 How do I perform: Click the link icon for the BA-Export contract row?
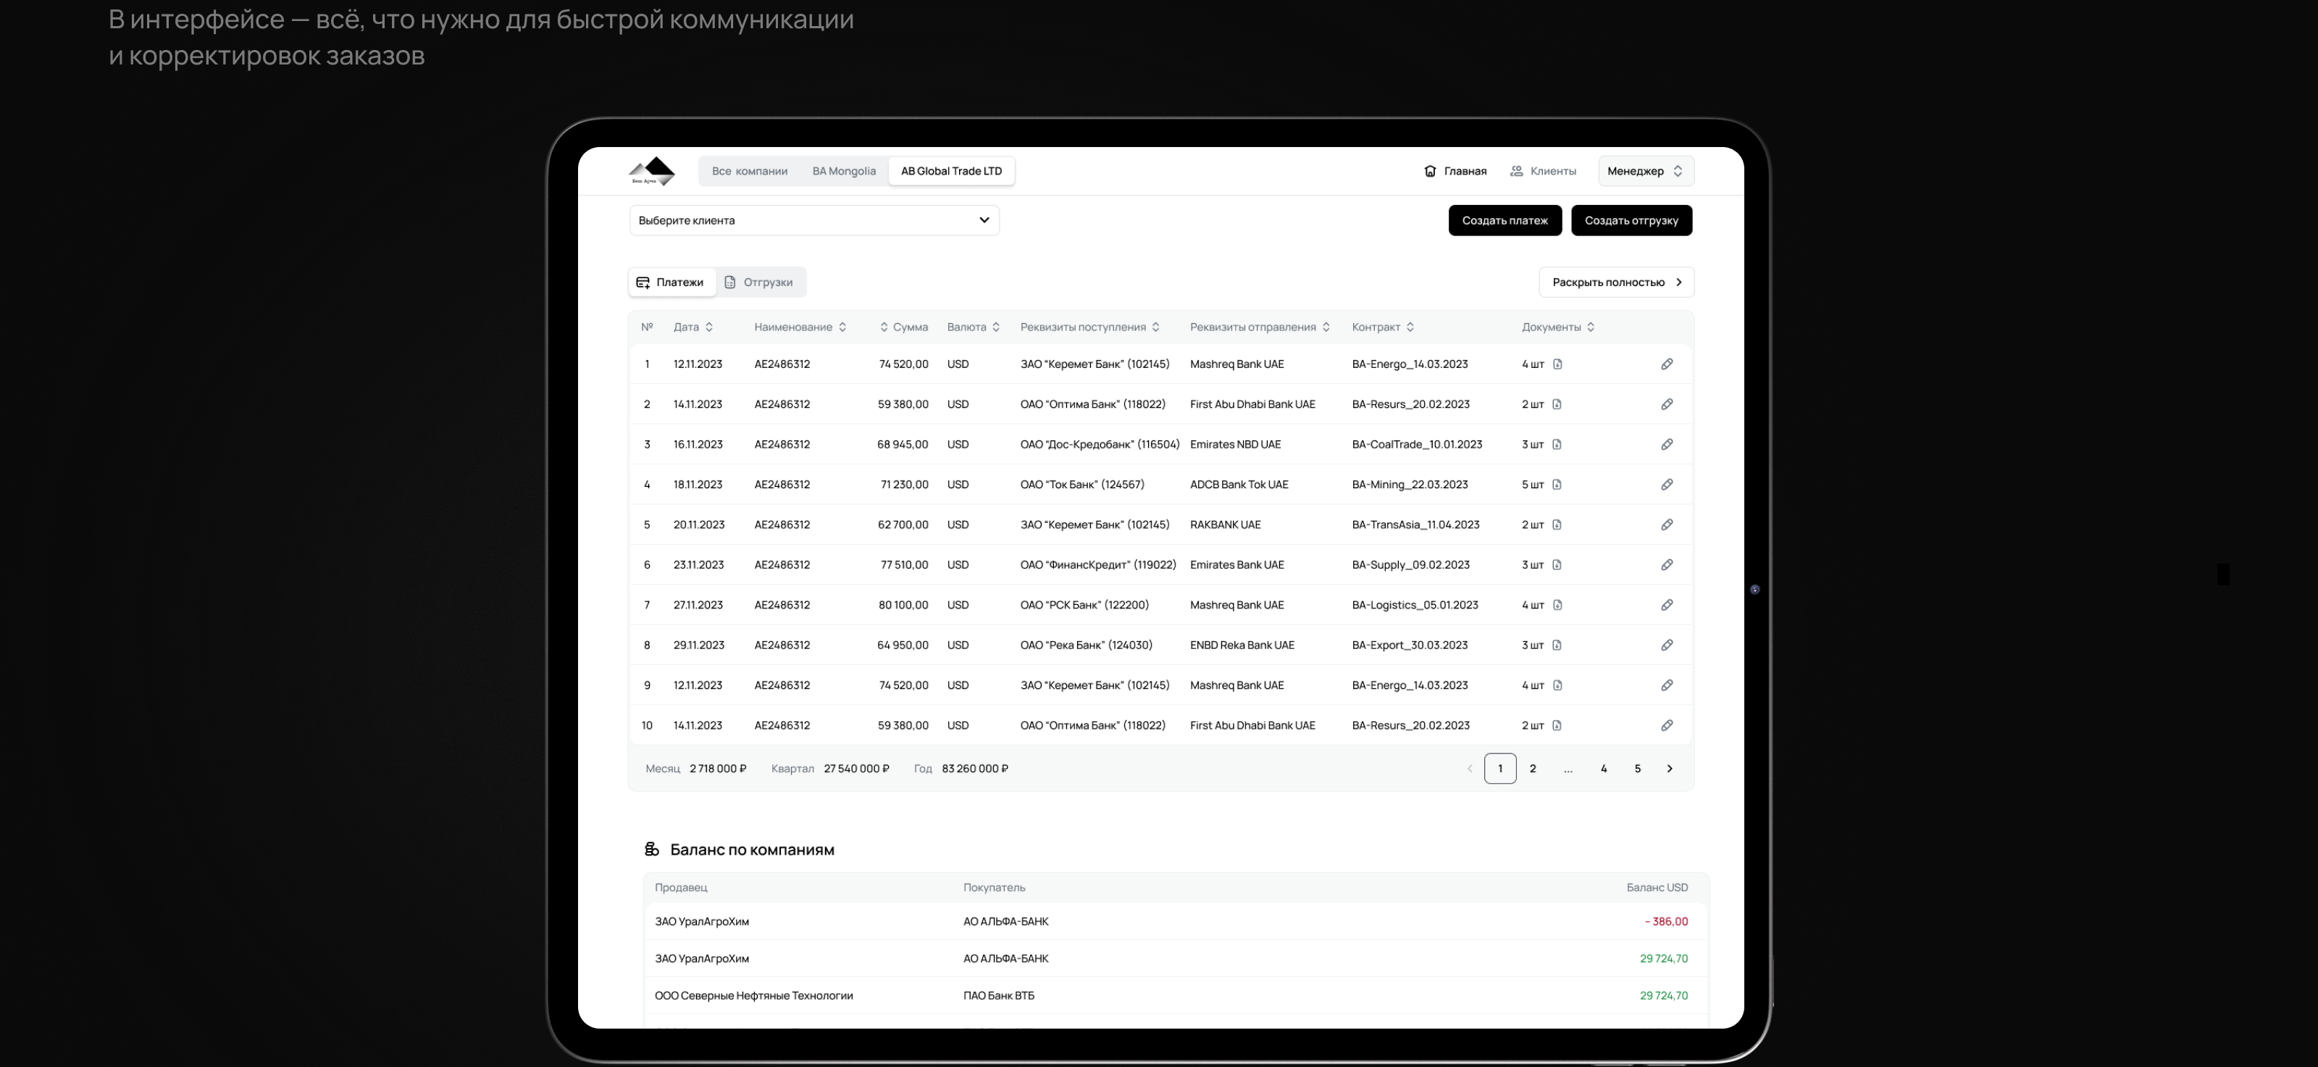1667,646
